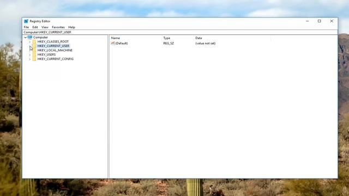
Task: Open the Favorites menu
Action: tap(58, 27)
